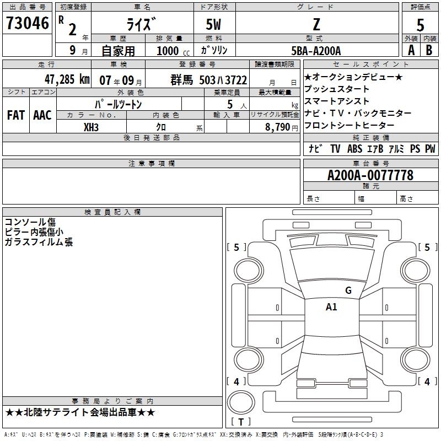Screen dimensions: 441x441
Task: Select the grade value Z
Action: [316, 24]
